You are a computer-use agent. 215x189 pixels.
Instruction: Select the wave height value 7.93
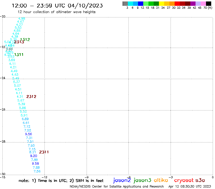31,145
